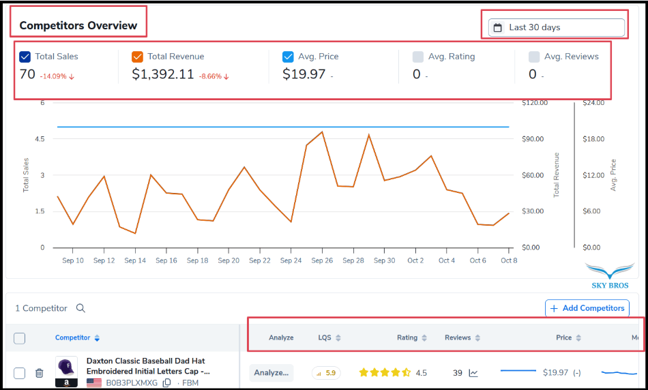
Task: Click the 4.5 star rating stars
Action: pyautogui.click(x=385, y=373)
